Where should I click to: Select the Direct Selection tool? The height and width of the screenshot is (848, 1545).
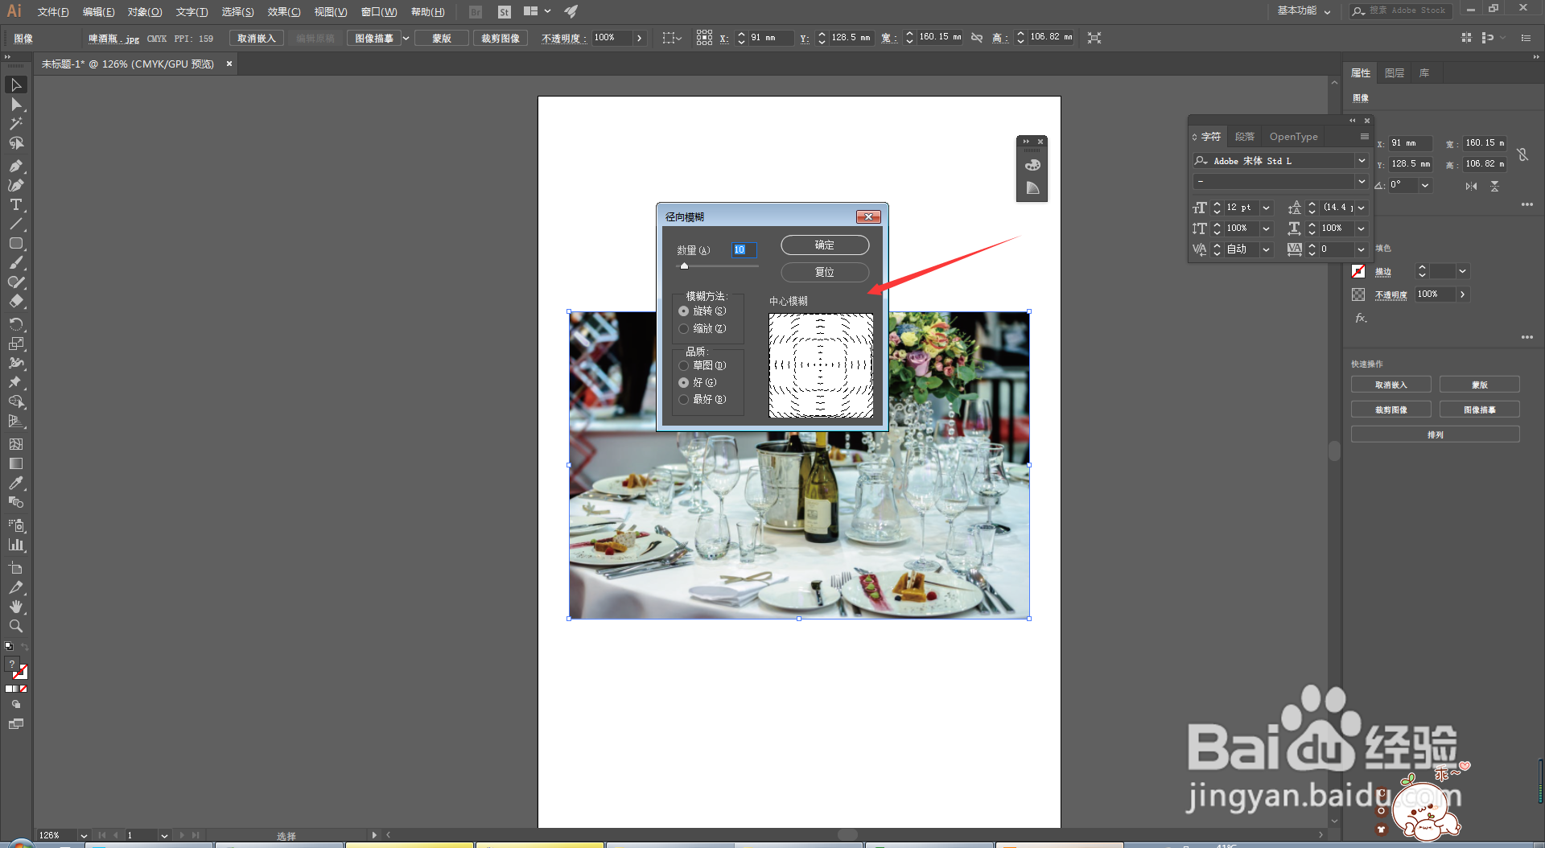tap(16, 105)
